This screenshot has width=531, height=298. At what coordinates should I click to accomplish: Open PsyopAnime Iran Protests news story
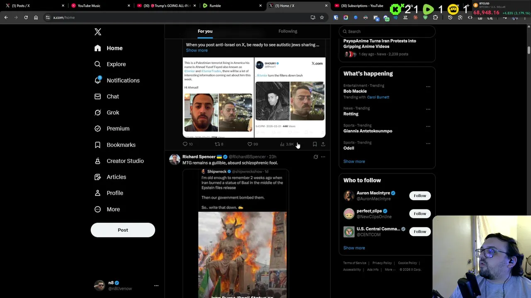point(380,44)
